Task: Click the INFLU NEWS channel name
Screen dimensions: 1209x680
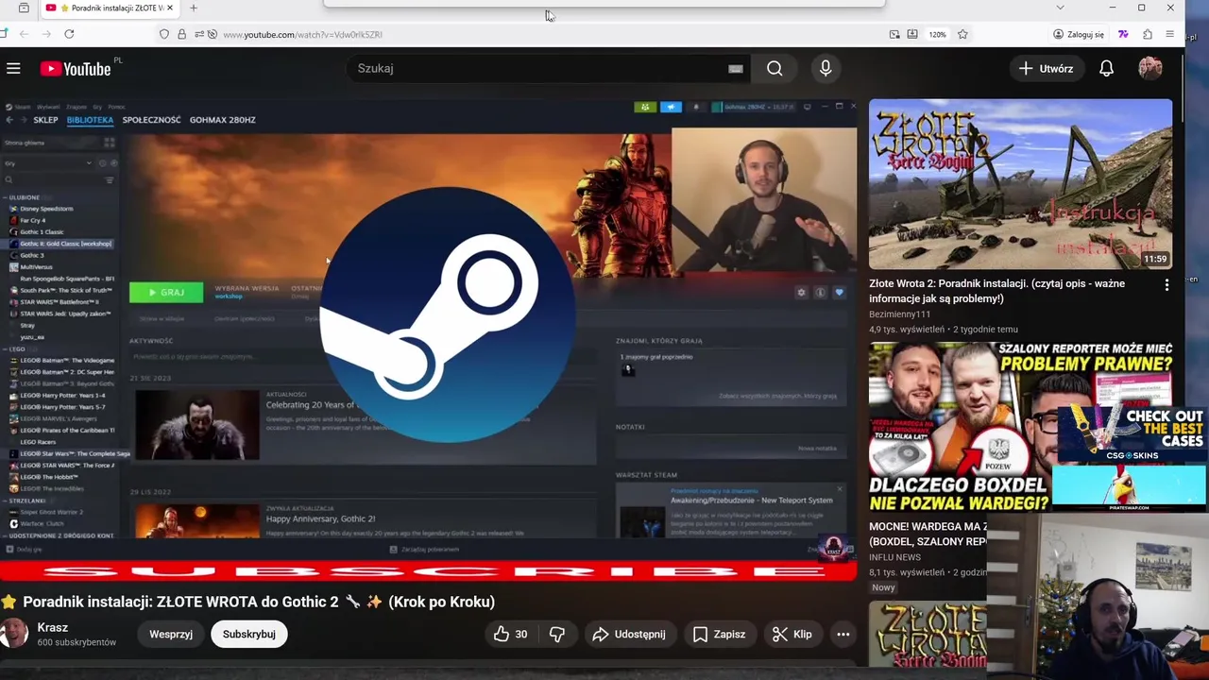Action: coord(894,557)
